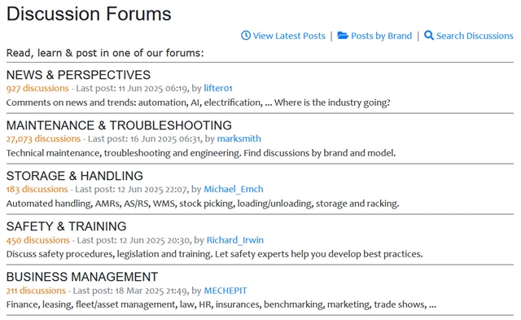Viewport: 521px width, 320px height.
Task: Click the 927 discussions count
Action: click(37, 88)
